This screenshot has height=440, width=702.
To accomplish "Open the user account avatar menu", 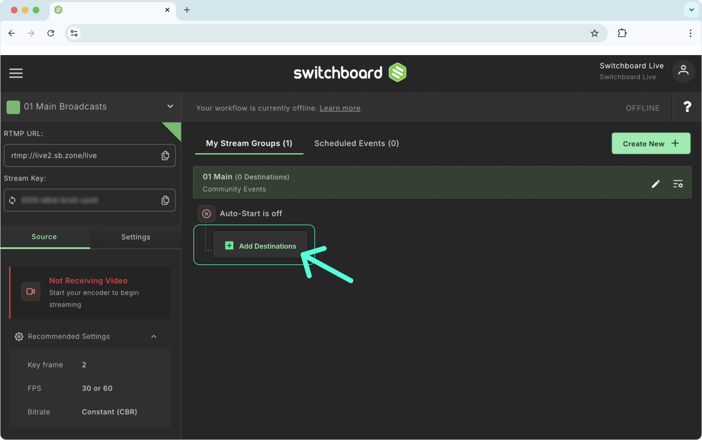I will tap(683, 71).
